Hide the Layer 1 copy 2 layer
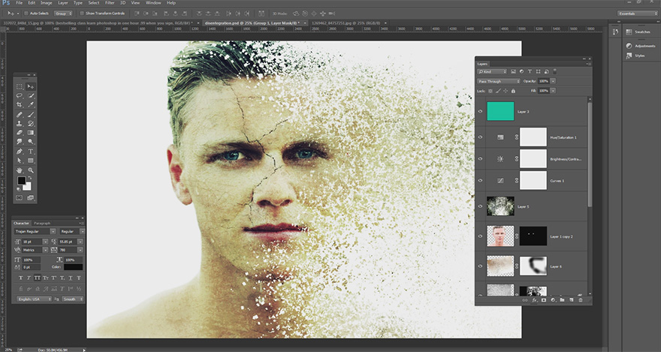 click(480, 236)
